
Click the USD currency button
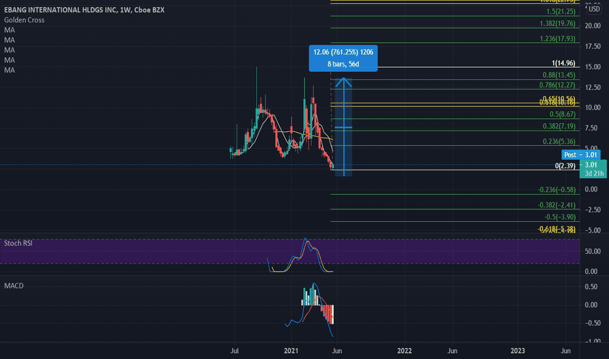click(x=594, y=9)
